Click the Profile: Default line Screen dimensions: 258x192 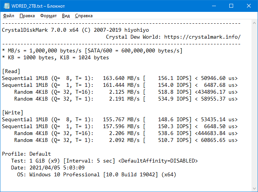pyautogui.click(x=26, y=154)
